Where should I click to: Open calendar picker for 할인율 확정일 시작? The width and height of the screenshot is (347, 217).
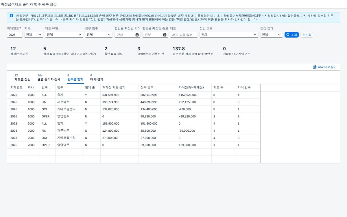pyautogui.click(x=137, y=35)
